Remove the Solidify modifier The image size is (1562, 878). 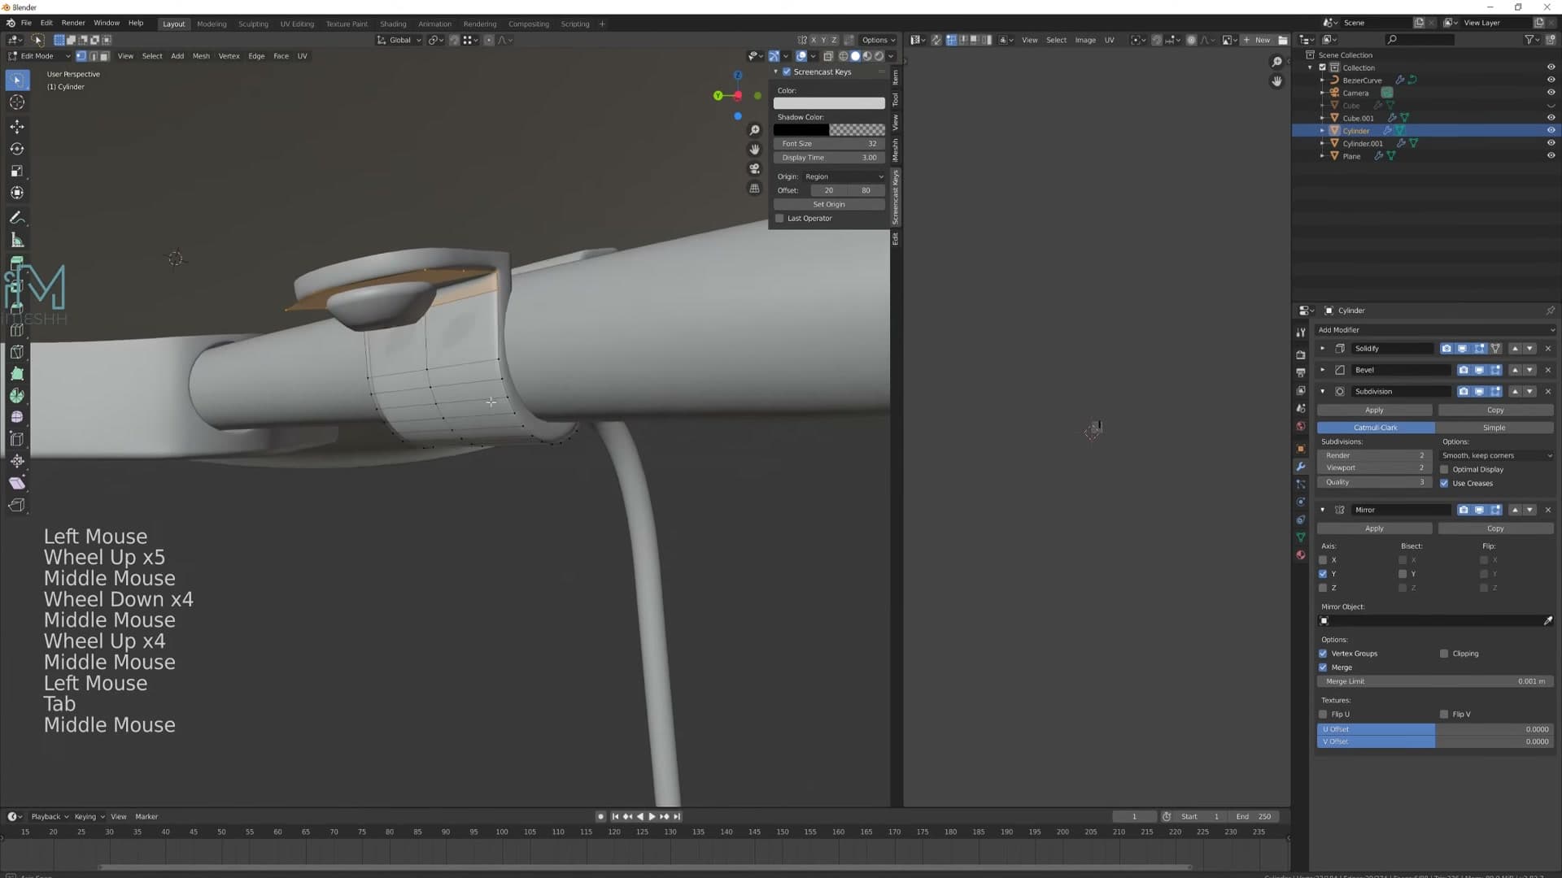click(1548, 349)
